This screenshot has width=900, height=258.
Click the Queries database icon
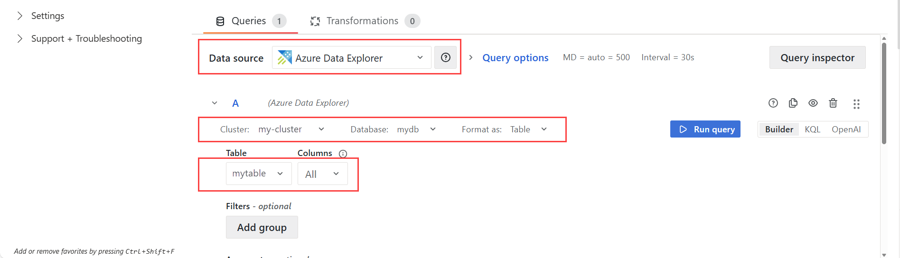point(220,21)
